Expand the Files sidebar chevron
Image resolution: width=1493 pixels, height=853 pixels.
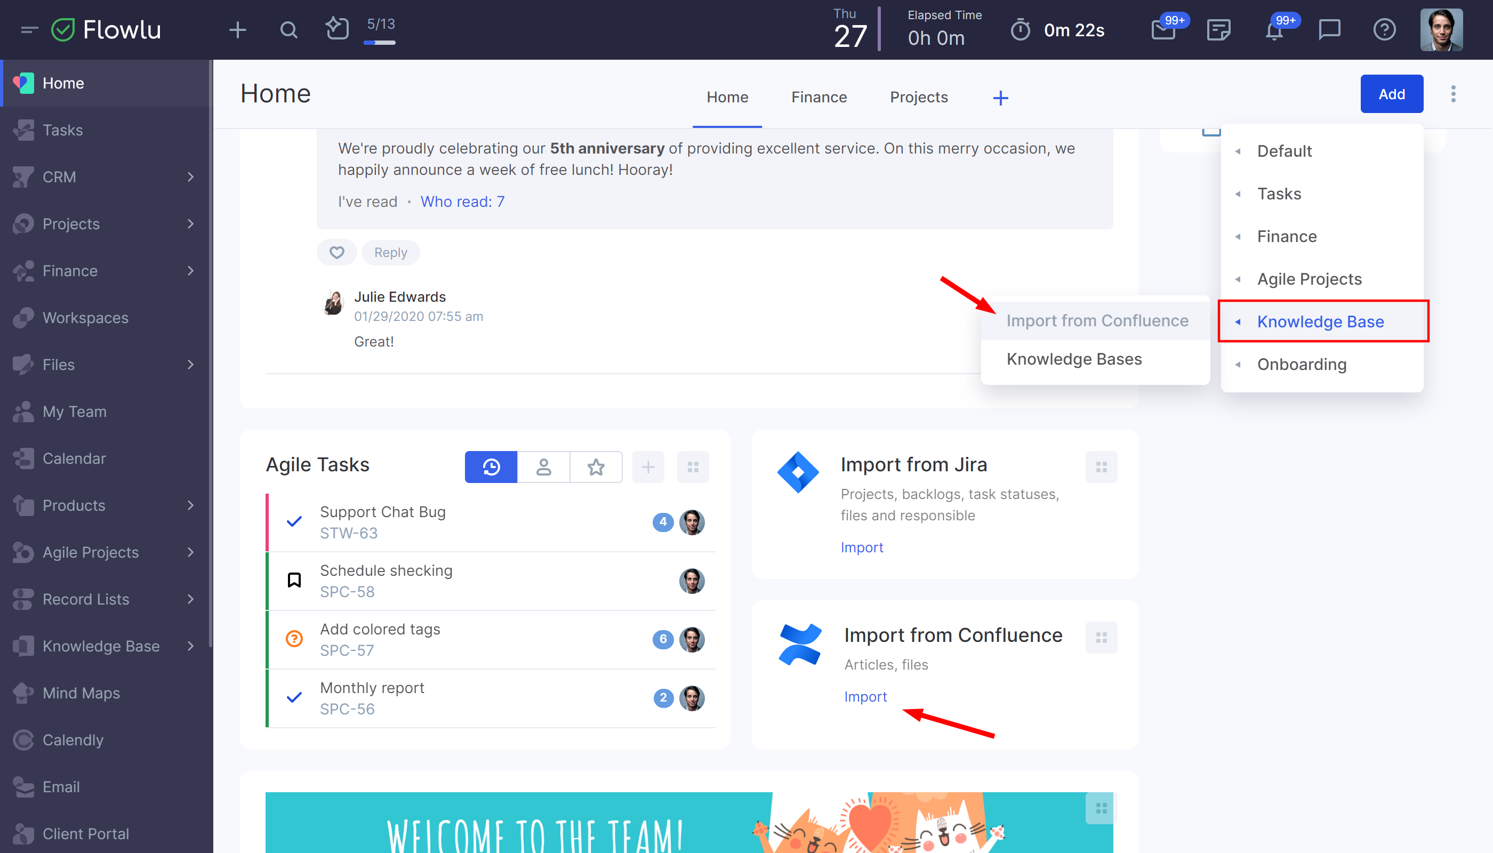pyautogui.click(x=190, y=365)
